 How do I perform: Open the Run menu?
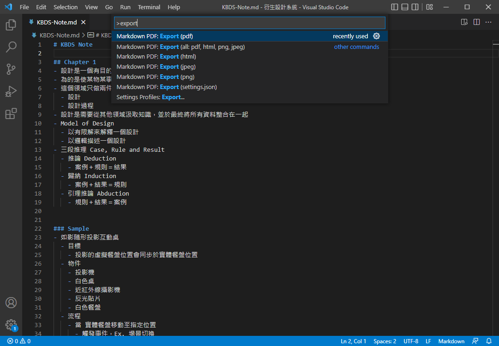[x=126, y=7]
